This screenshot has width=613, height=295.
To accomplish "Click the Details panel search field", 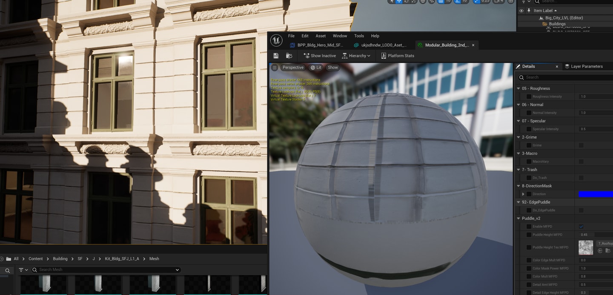I will click(566, 77).
